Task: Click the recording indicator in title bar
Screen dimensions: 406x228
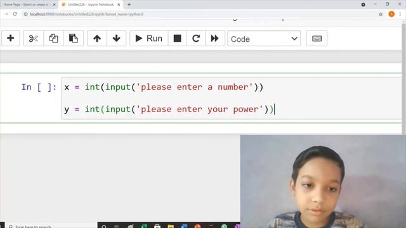Action: tap(363, 4)
